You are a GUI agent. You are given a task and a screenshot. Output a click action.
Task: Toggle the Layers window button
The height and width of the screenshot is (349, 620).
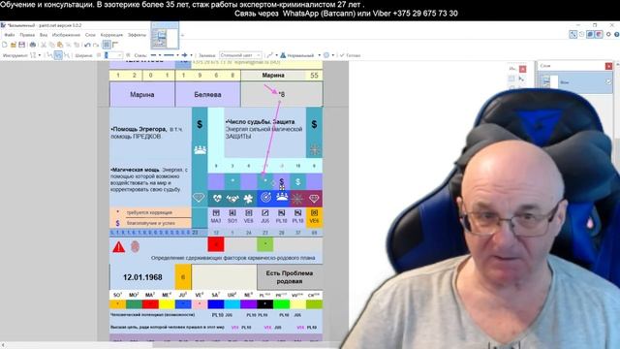pos(590,35)
